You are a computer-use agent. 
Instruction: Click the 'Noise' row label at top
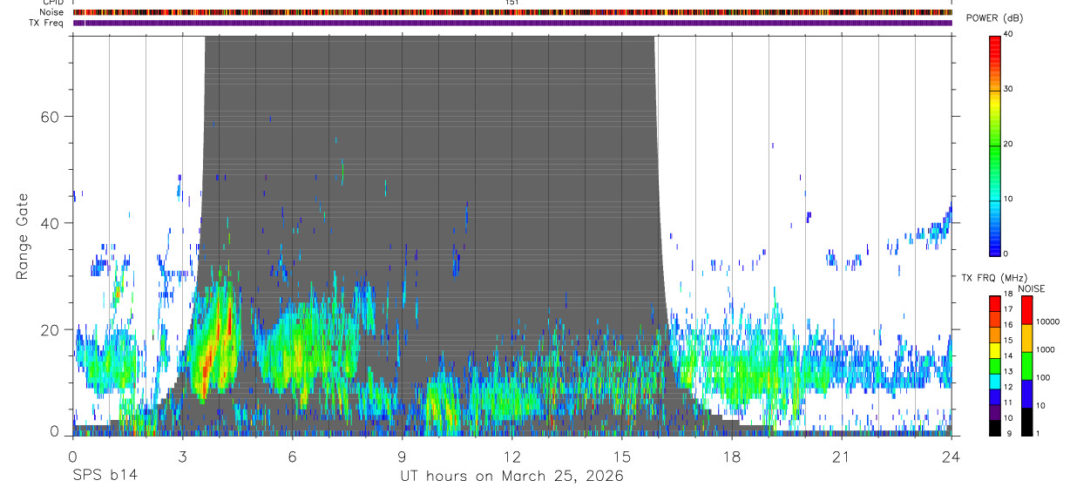coord(52,12)
